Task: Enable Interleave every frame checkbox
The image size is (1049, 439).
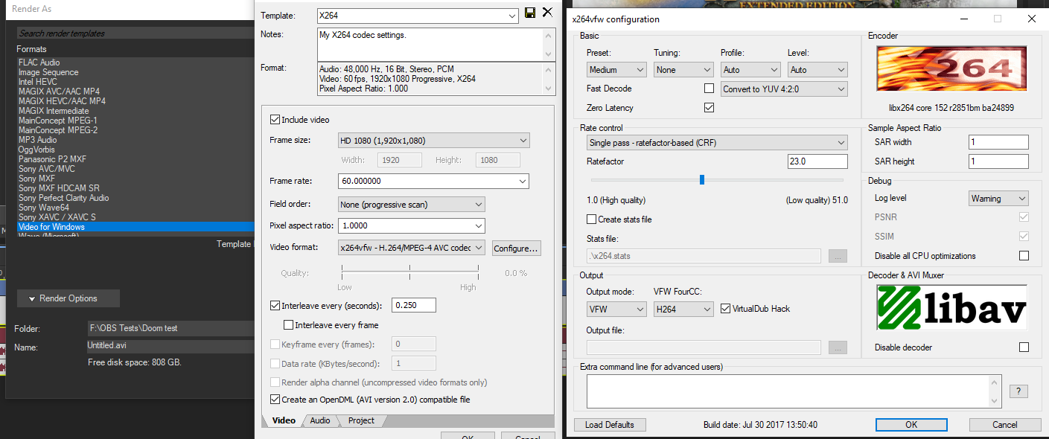Action: (x=289, y=325)
